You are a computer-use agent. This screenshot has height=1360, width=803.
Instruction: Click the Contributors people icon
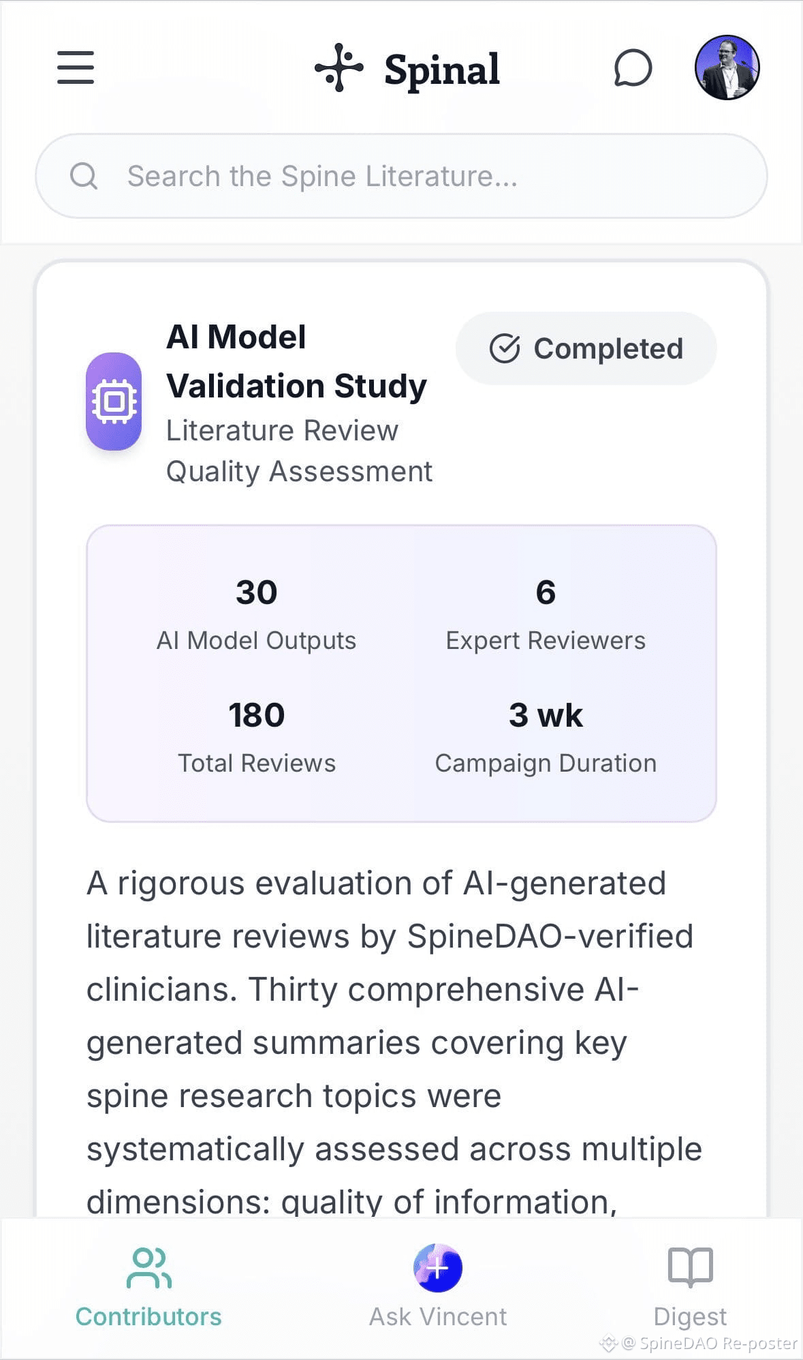coord(149,1268)
